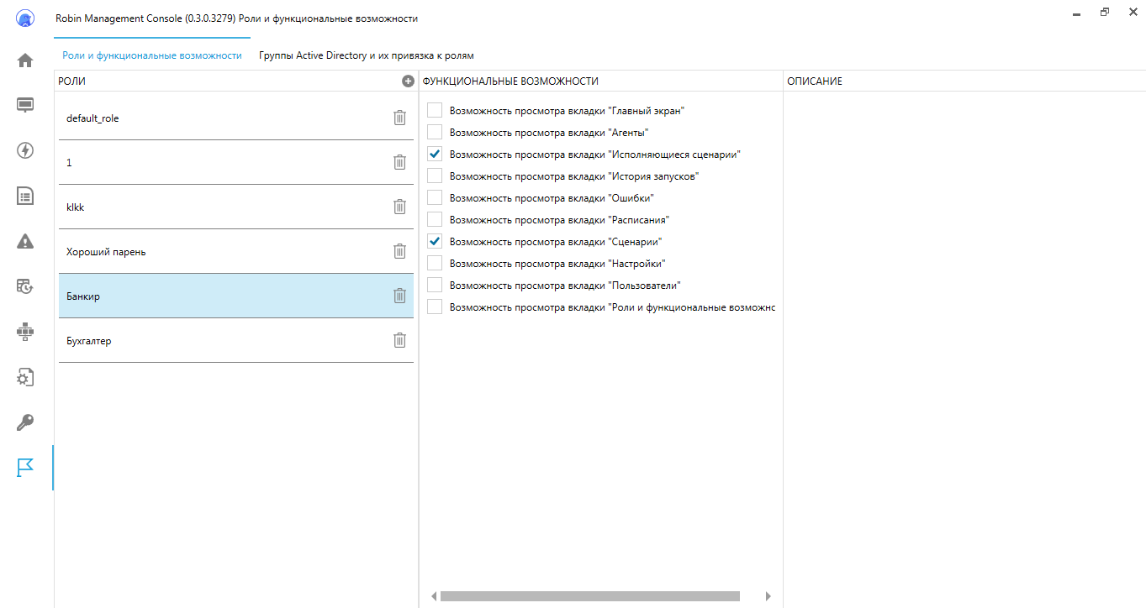This screenshot has height=608, width=1146.
Task: Delete the klkk role
Action: pyautogui.click(x=399, y=207)
